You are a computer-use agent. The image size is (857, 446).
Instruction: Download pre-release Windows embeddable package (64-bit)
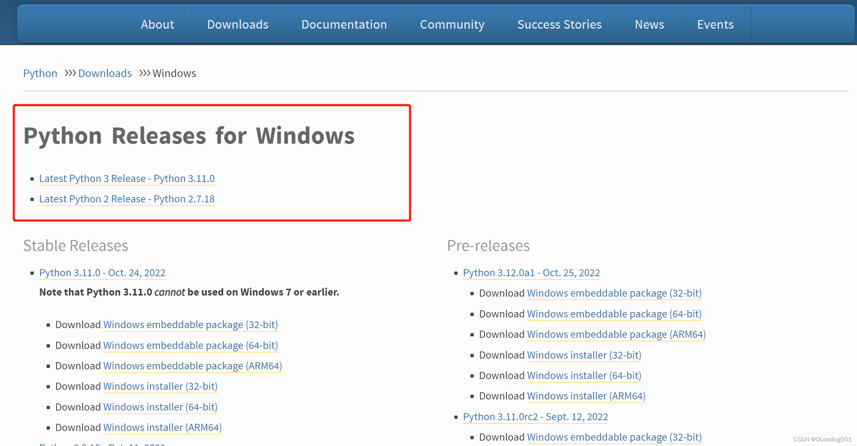click(614, 314)
